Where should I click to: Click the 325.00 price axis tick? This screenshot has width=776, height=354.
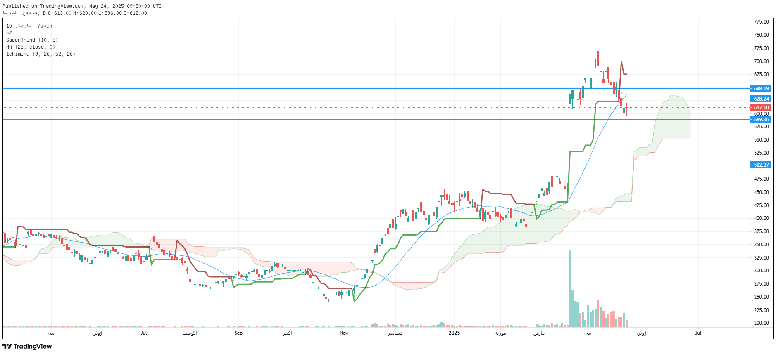(x=761, y=258)
